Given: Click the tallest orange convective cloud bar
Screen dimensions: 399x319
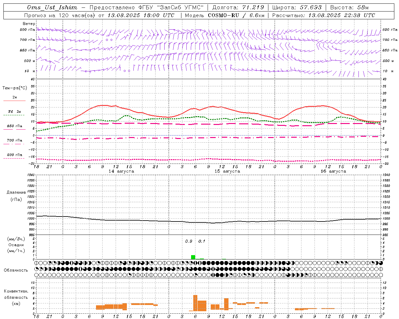Looking at the screenshot, I should (195, 303).
